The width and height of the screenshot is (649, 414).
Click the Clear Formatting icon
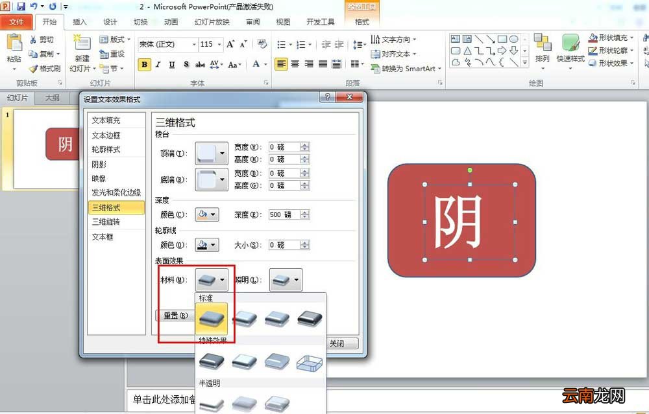(262, 44)
